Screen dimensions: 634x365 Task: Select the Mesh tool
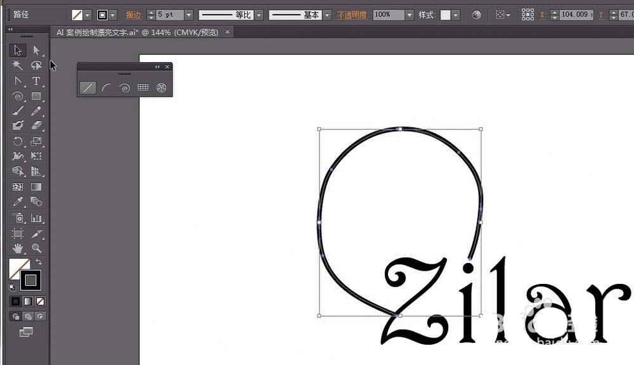tap(18, 187)
